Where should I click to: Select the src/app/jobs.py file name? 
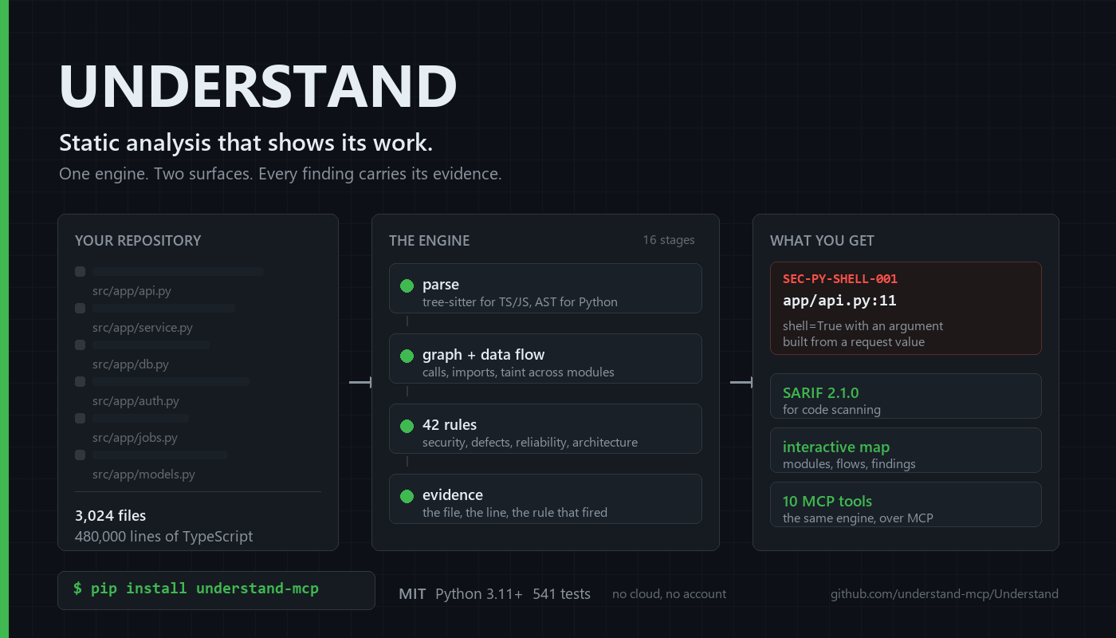[135, 438]
